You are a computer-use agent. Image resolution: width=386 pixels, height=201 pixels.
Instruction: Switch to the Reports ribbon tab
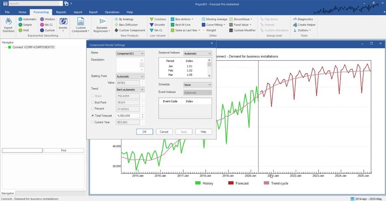pyautogui.click(x=61, y=12)
